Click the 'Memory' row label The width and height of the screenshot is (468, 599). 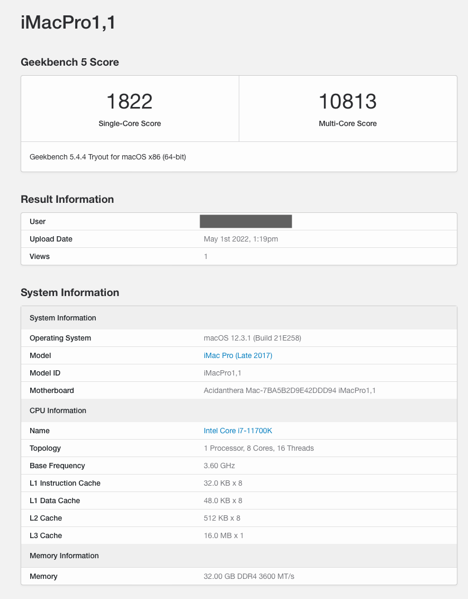(43, 576)
